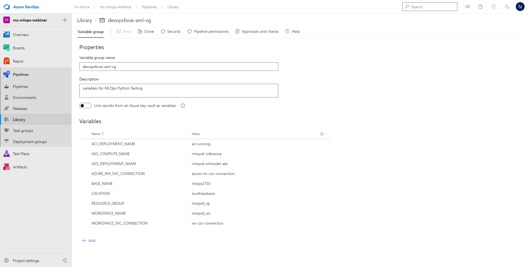Image resolution: width=529 pixels, height=267 pixels.
Task: Select the WORKSPACE_SVC_CONNECTION variable name
Action: [x=119, y=223]
